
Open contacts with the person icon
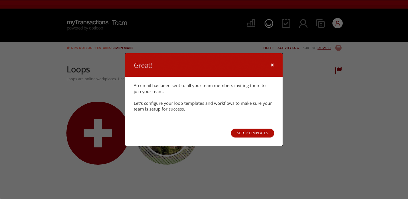click(303, 23)
